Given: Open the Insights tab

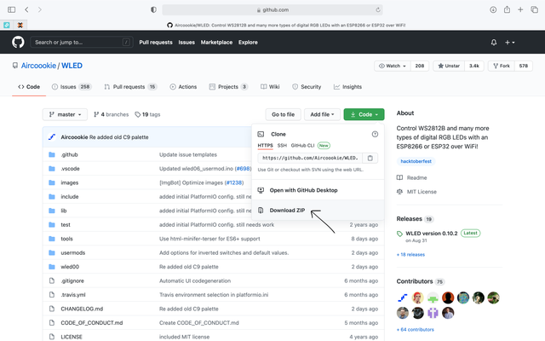Looking at the screenshot, I should [x=347, y=87].
